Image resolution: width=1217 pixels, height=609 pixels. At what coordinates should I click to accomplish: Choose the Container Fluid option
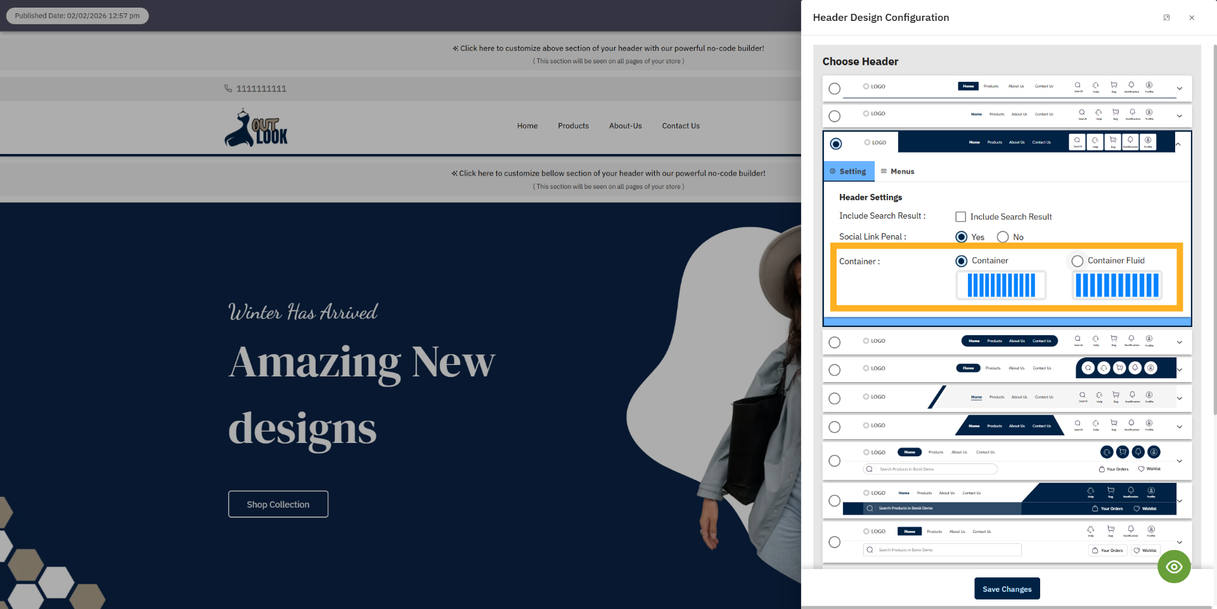[1076, 260]
